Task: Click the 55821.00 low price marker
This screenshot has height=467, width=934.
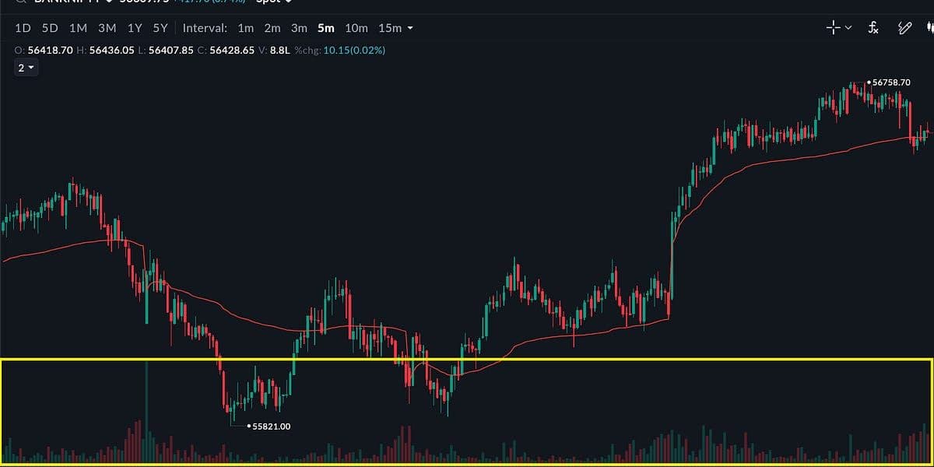Action: pos(270,426)
